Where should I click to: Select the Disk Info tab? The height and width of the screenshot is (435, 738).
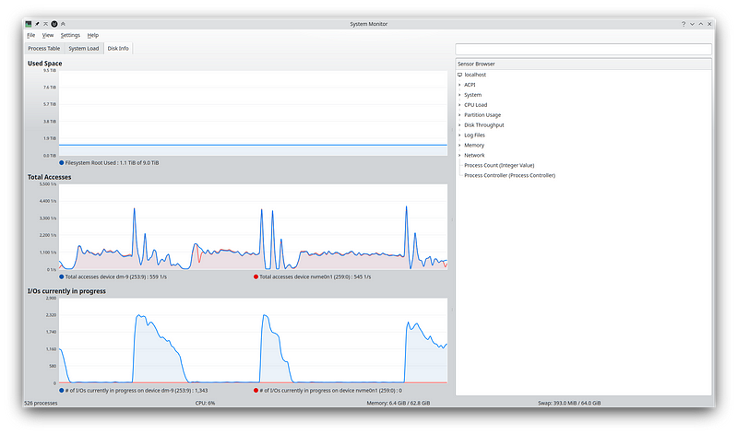(x=118, y=49)
